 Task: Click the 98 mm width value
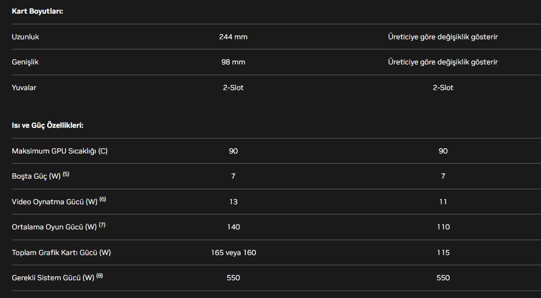point(233,62)
